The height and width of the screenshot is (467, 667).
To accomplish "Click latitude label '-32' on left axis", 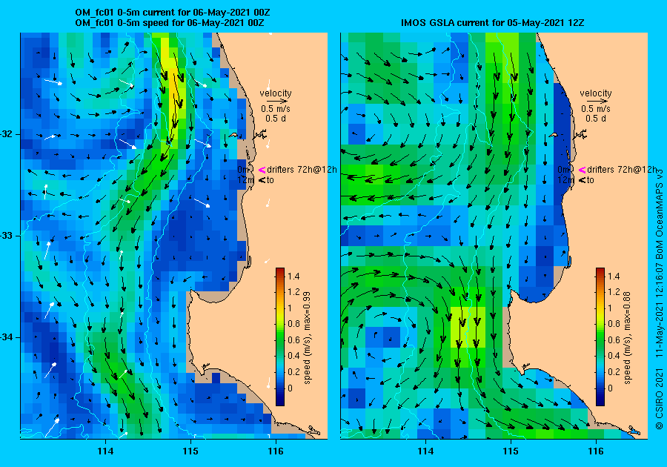I will 7,134.
